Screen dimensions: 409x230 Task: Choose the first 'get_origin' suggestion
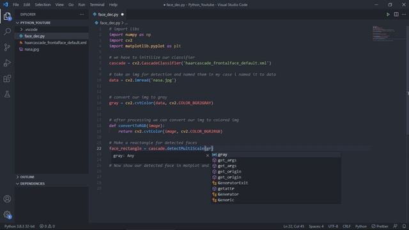(x=276, y=172)
